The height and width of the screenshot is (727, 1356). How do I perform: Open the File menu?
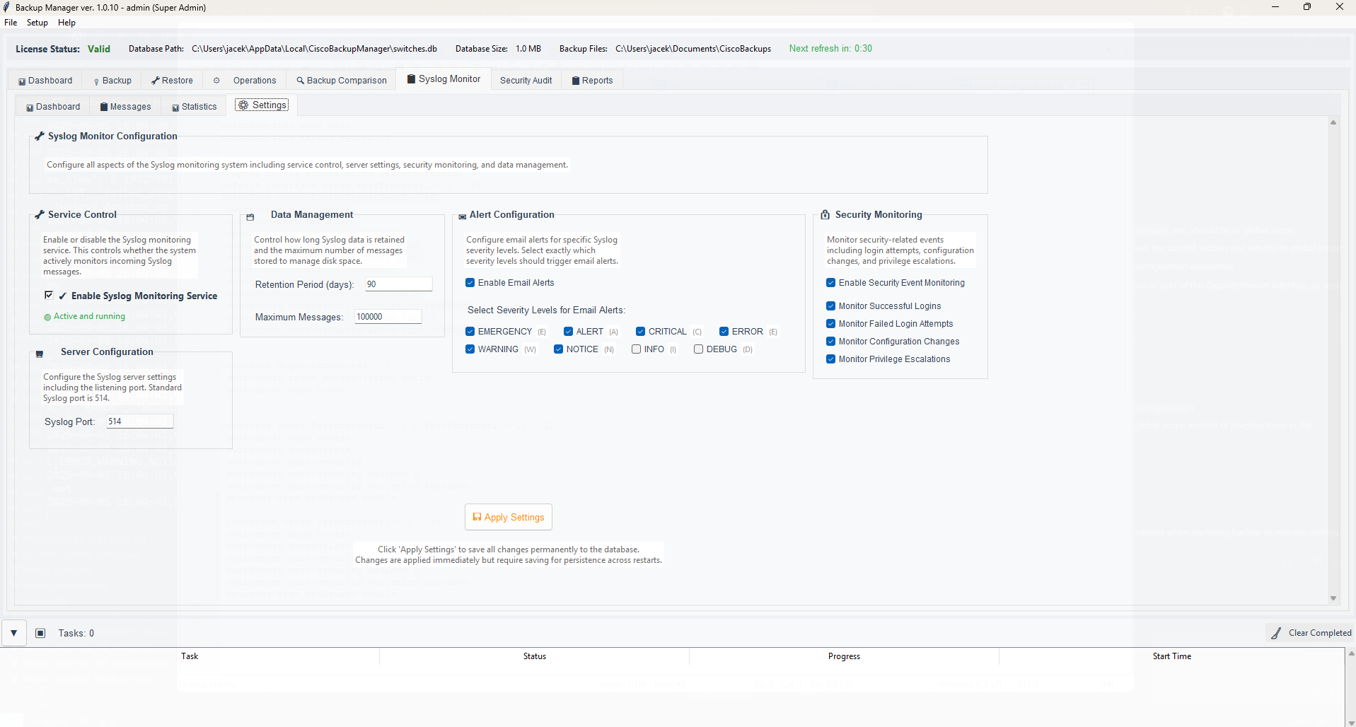click(11, 23)
